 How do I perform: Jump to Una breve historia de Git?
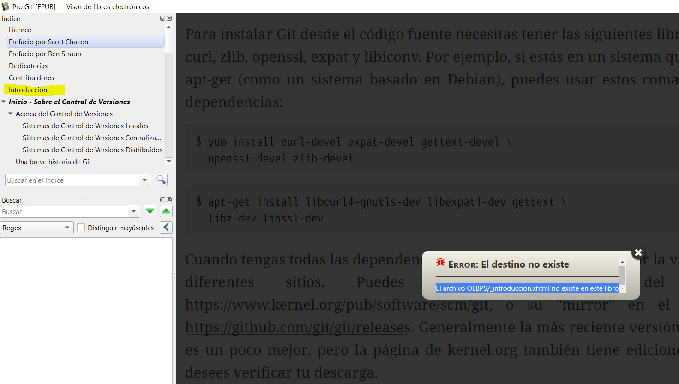pyautogui.click(x=54, y=162)
